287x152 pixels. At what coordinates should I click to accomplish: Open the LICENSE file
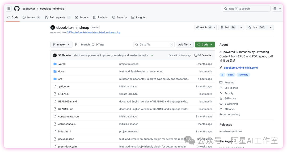click(64, 94)
